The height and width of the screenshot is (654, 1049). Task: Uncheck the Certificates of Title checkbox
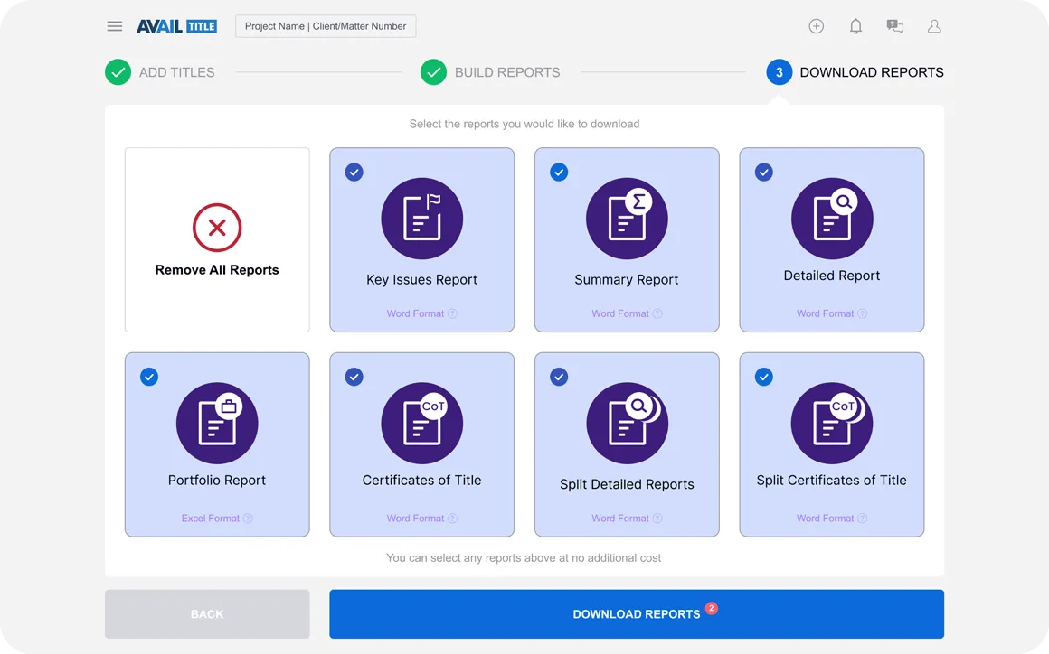354,377
